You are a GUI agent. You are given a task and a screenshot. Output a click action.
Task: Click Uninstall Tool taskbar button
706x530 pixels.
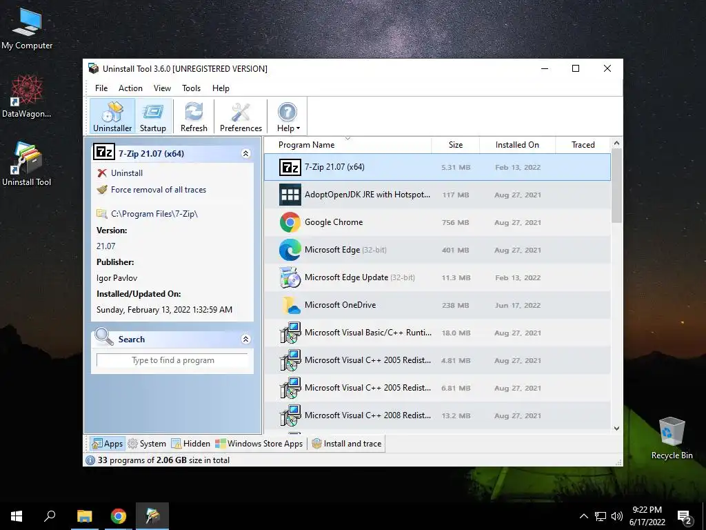152,516
